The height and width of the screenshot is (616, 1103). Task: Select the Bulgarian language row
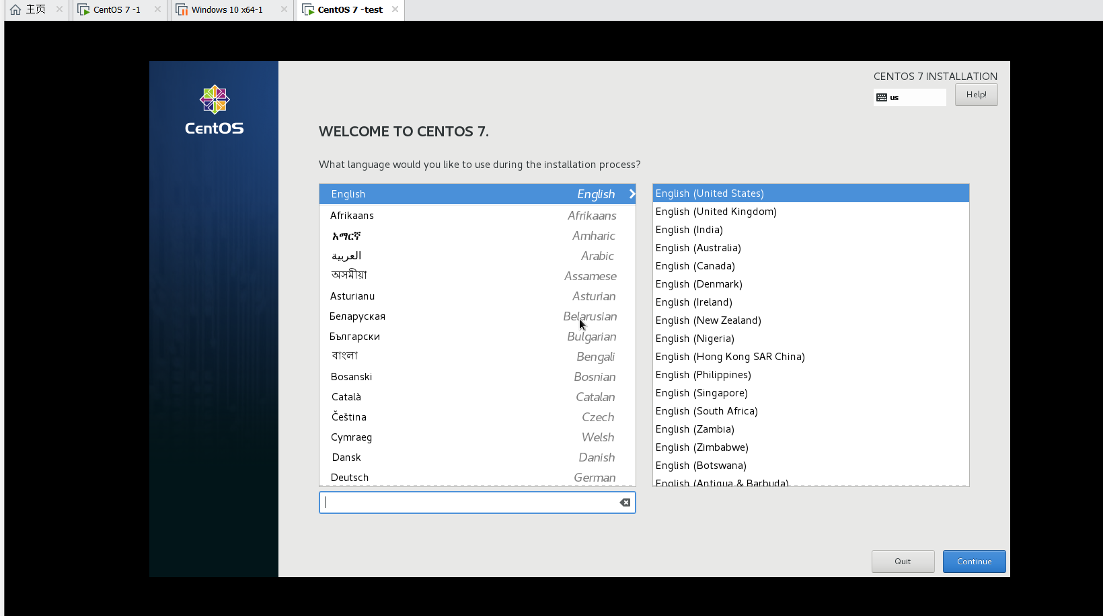tap(478, 337)
